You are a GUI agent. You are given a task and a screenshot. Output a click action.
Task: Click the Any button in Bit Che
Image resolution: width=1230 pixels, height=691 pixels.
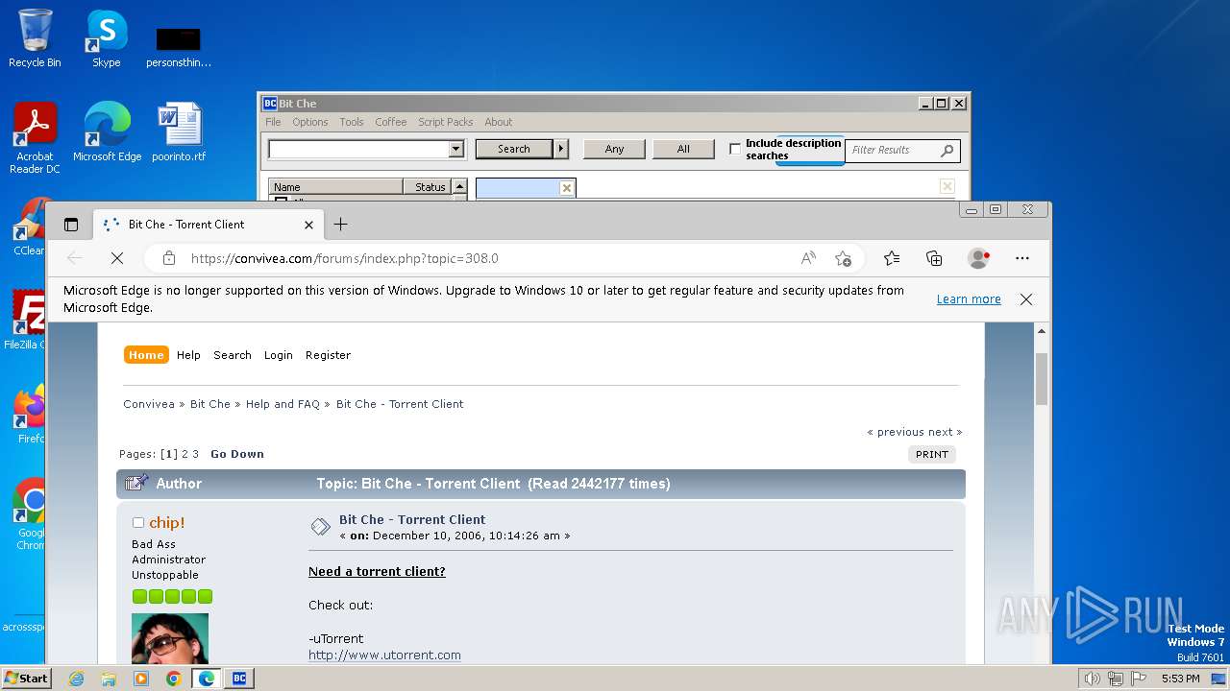[614, 149]
